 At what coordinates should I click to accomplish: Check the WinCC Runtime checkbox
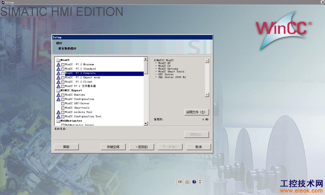point(63,95)
